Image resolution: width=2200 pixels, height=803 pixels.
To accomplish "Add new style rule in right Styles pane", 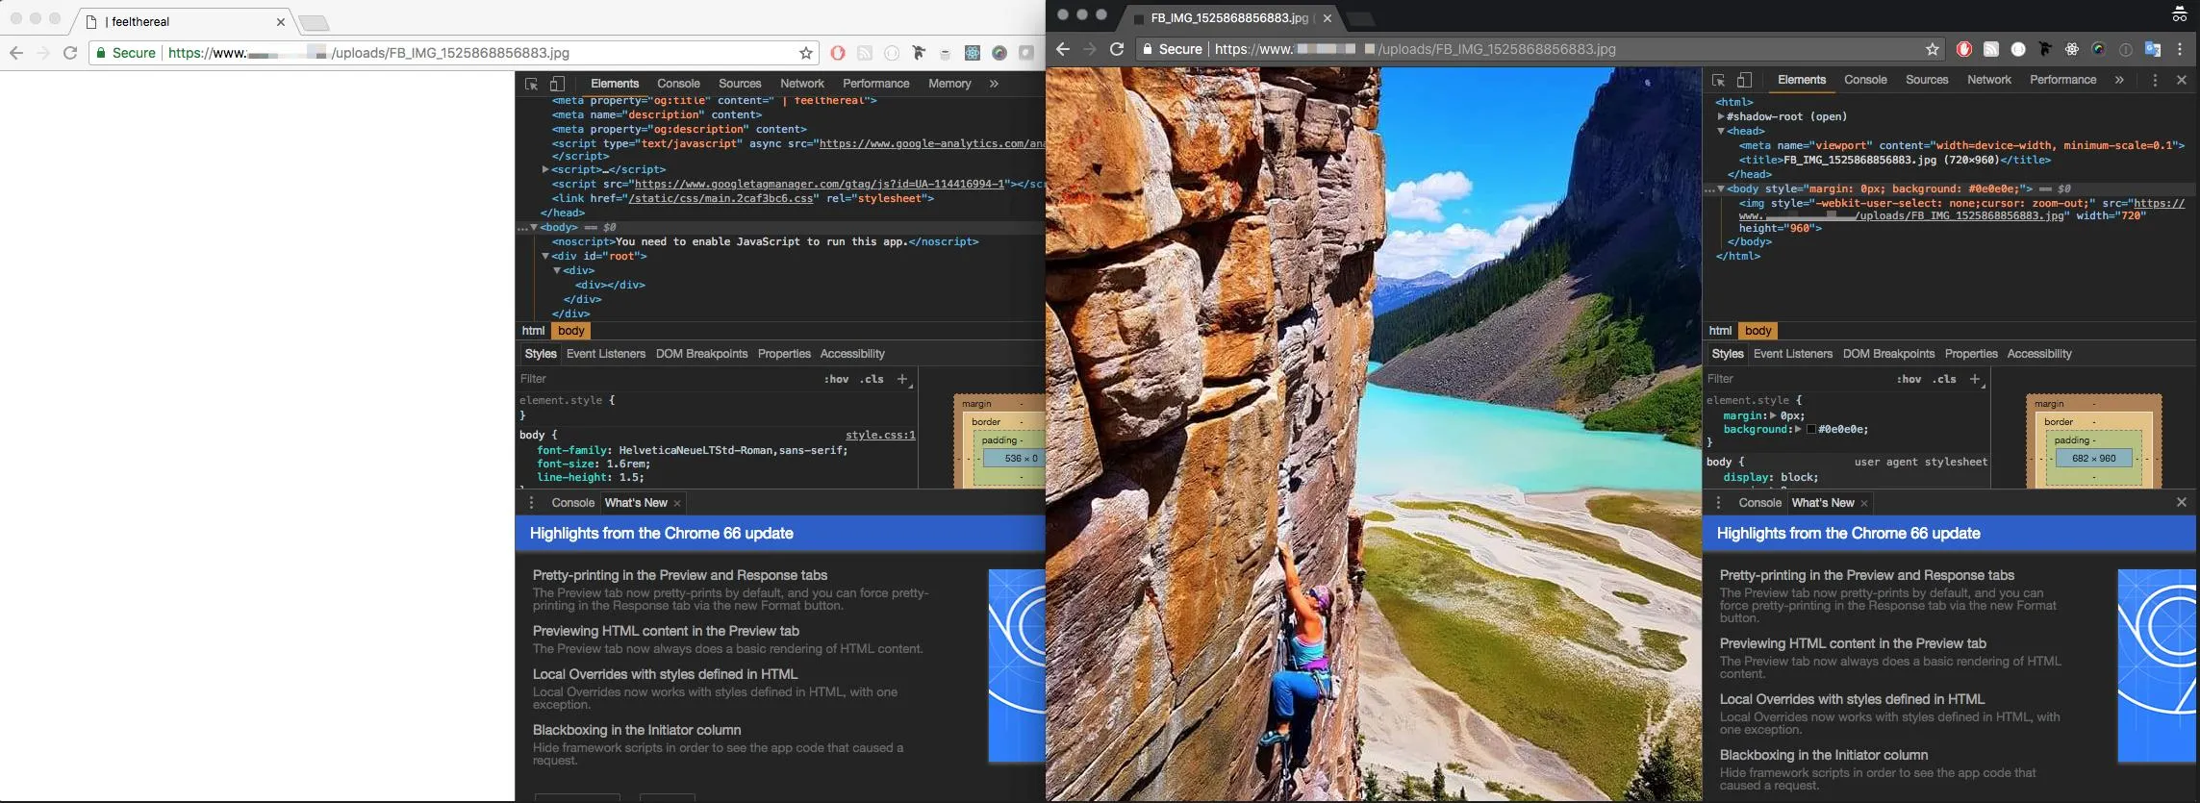I will (x=1975, y=379).
